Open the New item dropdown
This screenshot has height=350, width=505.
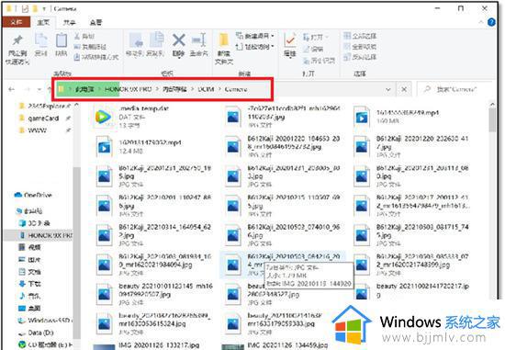pyautogui.click(x=255, y=36)
